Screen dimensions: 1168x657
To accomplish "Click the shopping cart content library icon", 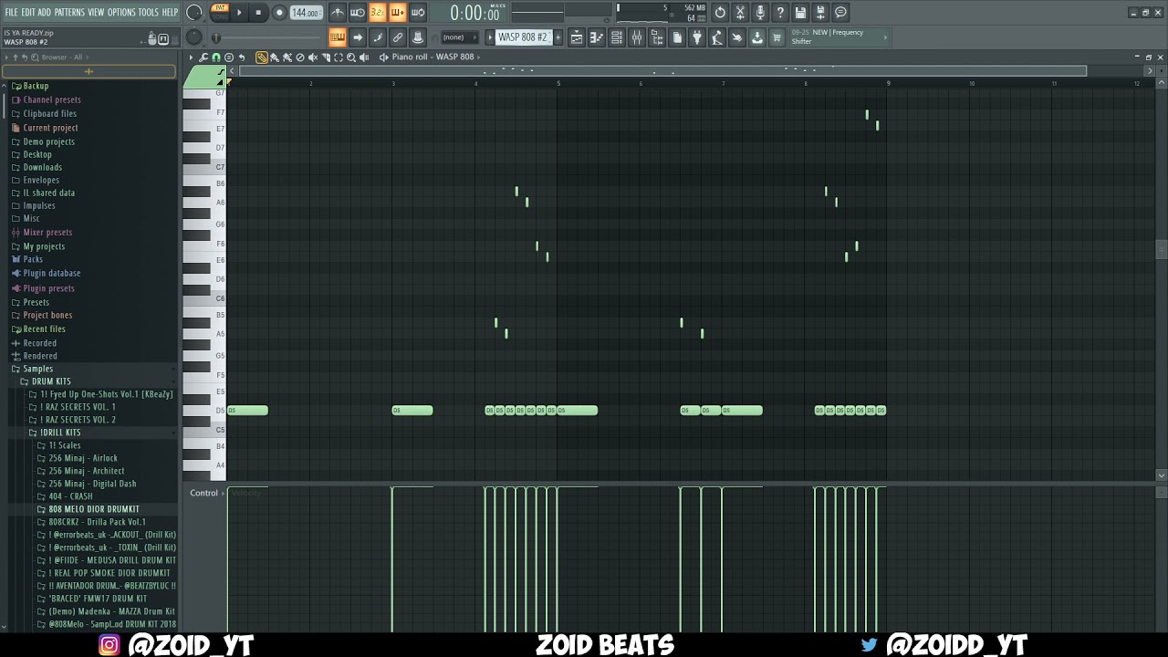I will [777, 37].
